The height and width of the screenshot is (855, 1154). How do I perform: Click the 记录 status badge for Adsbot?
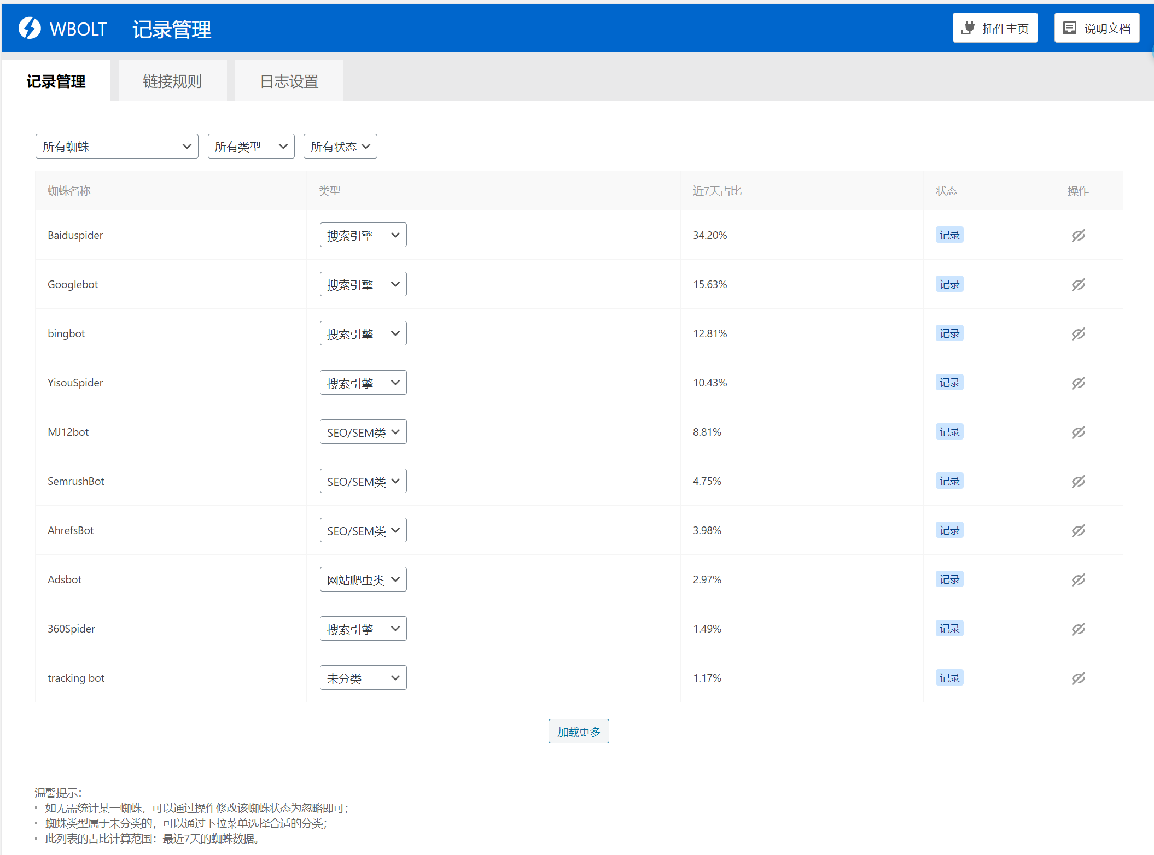pyautogui.click(x=949, y=579)
